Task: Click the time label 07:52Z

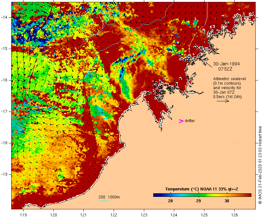Action: [x=225, y=69]
